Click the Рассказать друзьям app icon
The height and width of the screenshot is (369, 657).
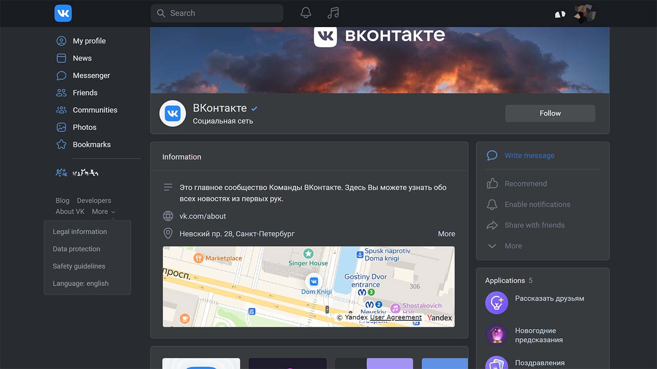[496, 303]
